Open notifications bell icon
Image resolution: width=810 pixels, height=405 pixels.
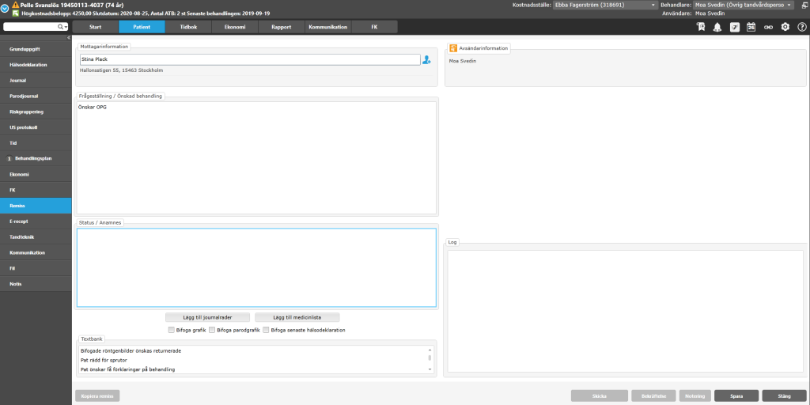tap(717, 27)
